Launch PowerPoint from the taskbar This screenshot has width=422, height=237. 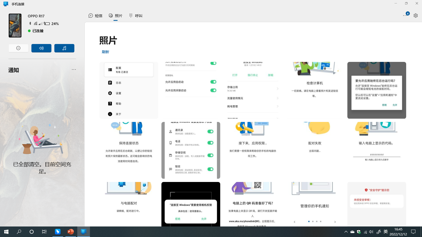tap(70, 232)
